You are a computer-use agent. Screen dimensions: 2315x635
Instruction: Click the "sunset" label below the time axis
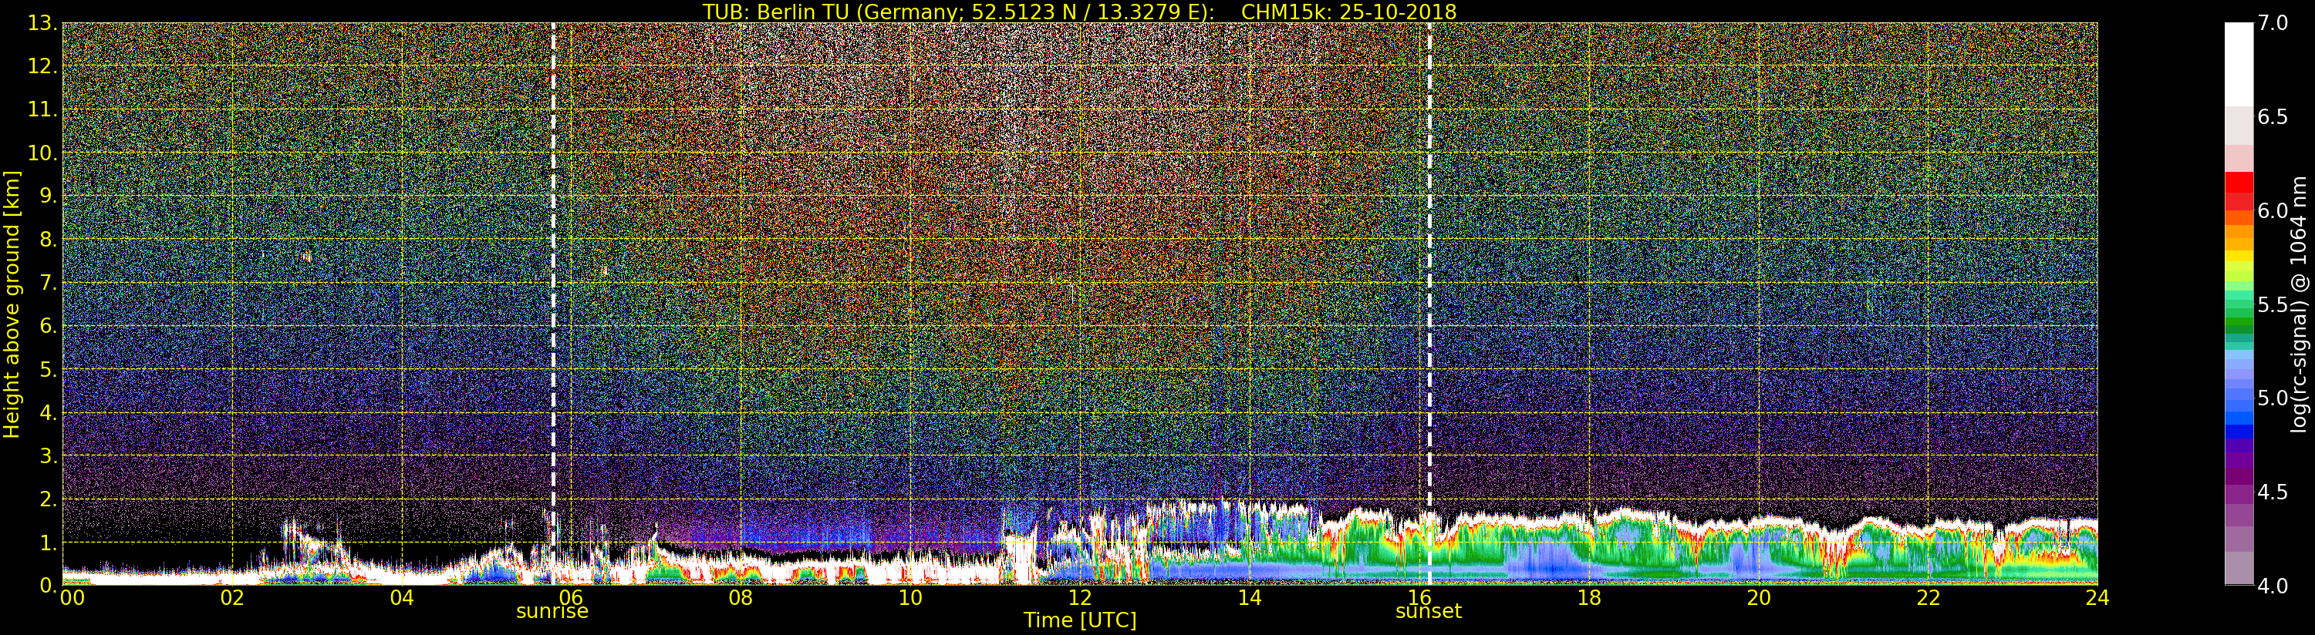click(1428, 611)
